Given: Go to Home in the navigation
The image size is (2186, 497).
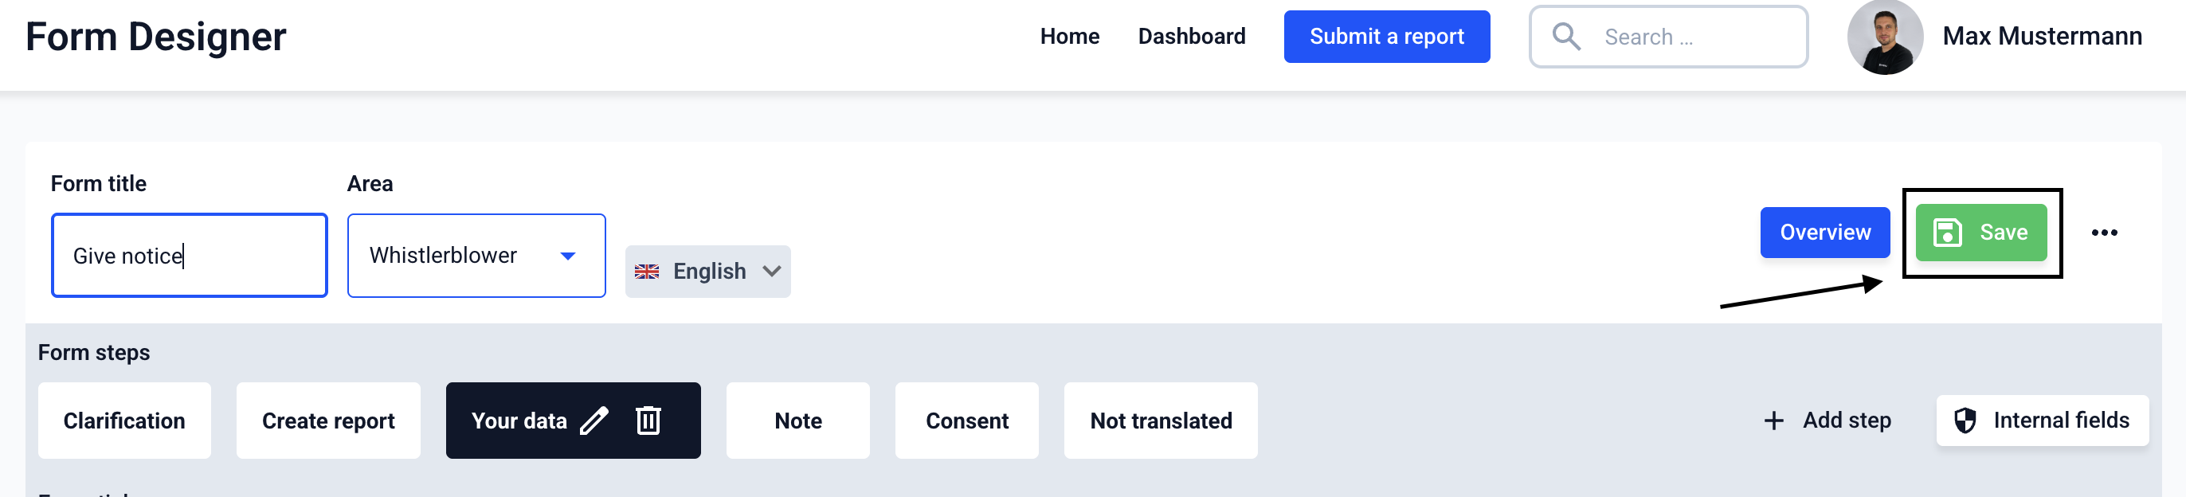Looking at the screenshot, I should (x=1069, y=37).
